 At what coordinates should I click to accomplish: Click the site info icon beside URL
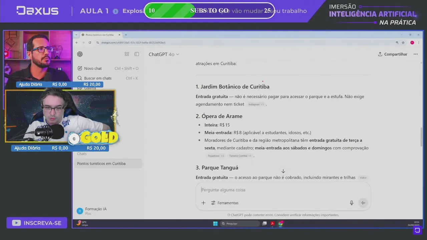click(98, 43)
